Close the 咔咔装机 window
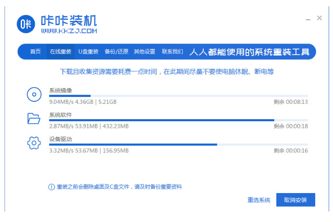Image resolution: width=333 pixels, height=222 pixels. tap(320, 18)
